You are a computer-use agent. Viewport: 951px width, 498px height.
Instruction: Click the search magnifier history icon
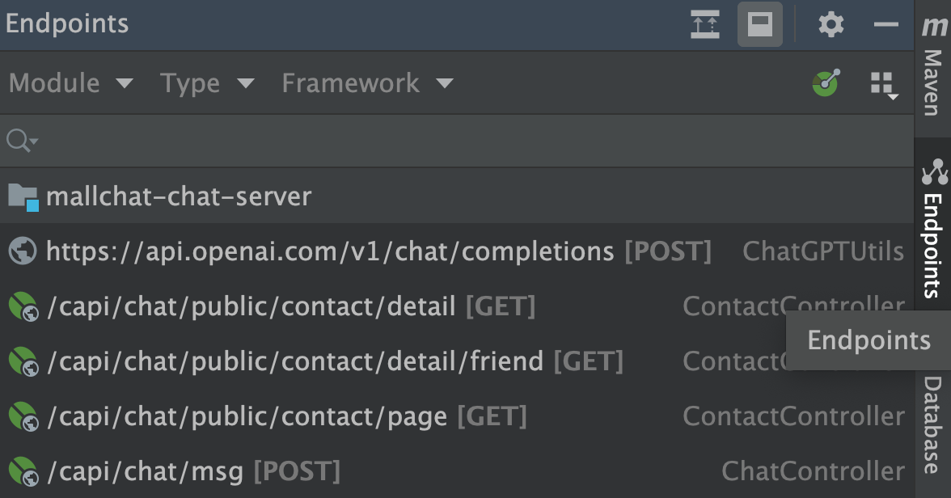coord(21,141)
